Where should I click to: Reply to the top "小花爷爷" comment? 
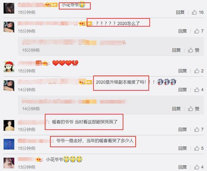click(x=180, y=12)
